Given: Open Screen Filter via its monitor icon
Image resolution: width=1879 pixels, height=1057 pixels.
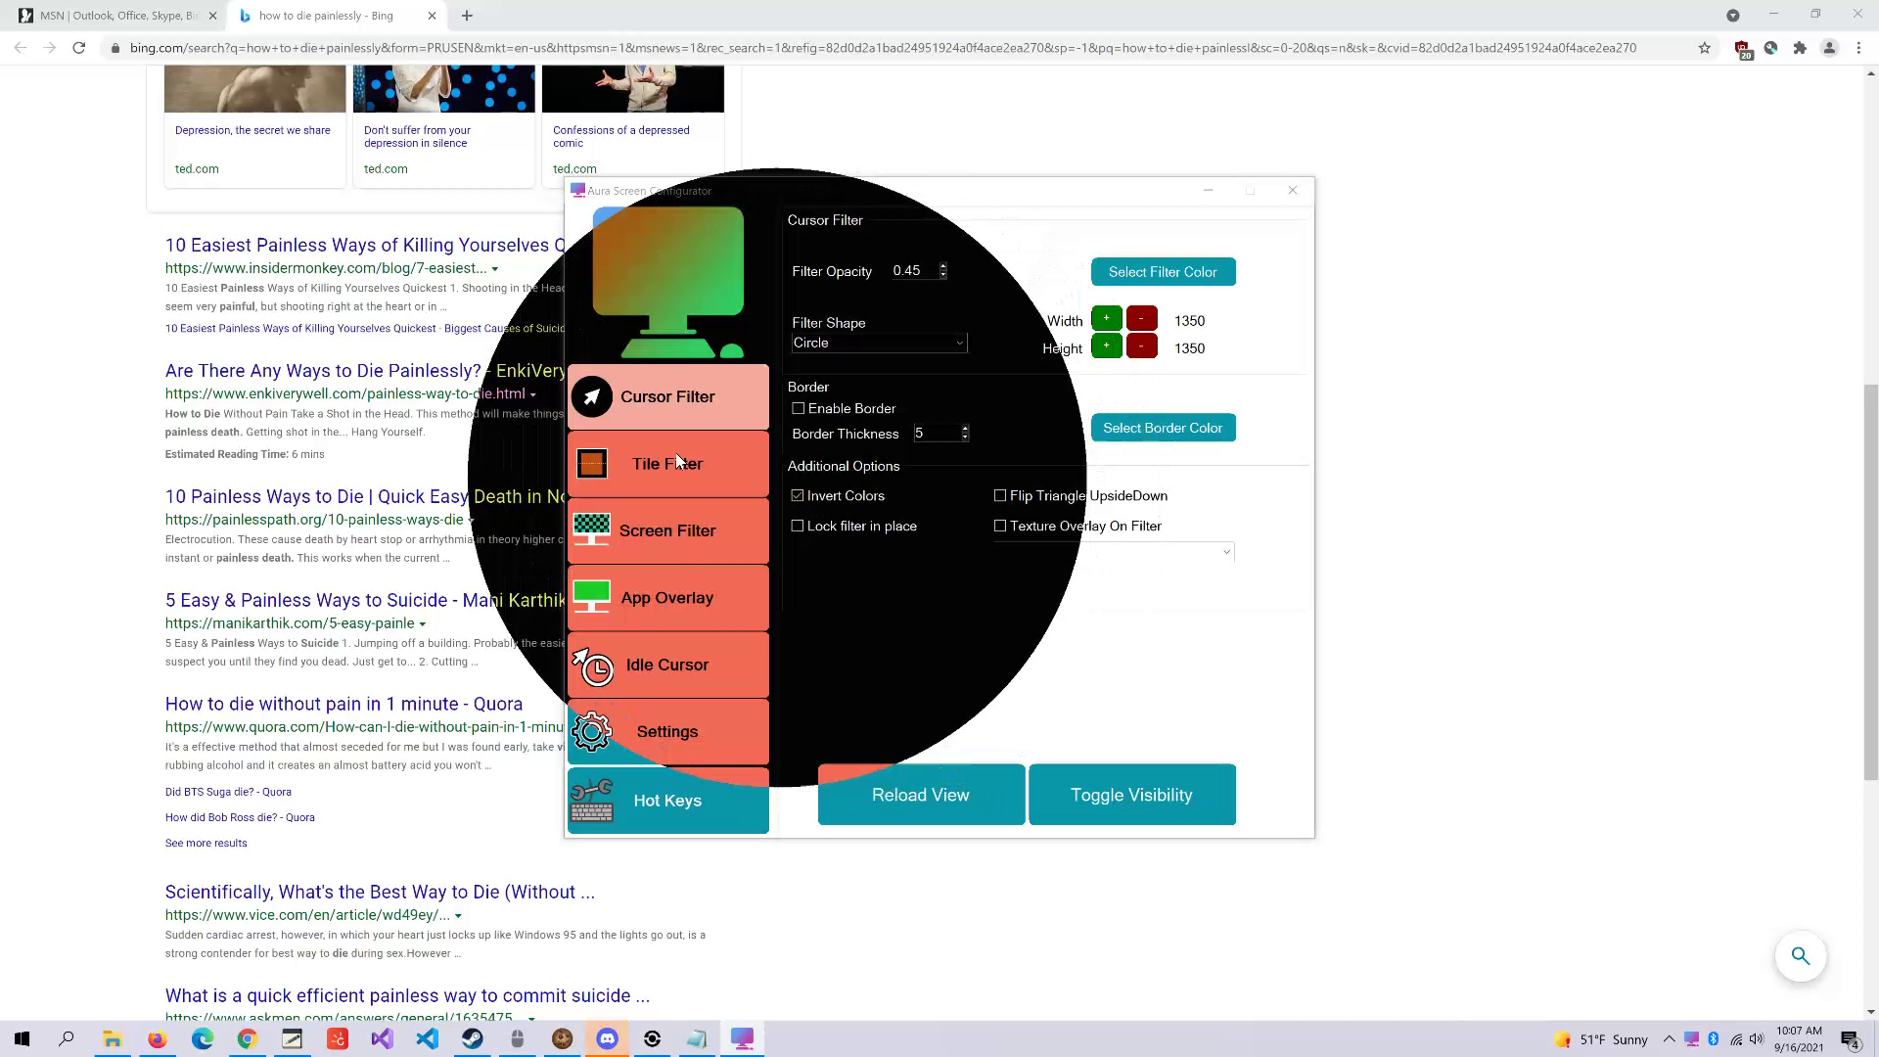Looking at the screenshot, I should pyautogui.click(x=592, y=529).
